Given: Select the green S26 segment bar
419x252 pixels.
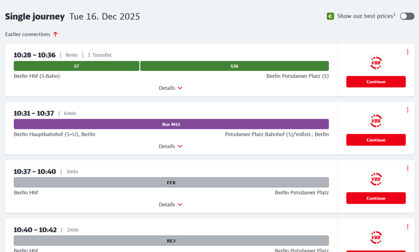Looking at the screenshot, I should coord(234,66).
